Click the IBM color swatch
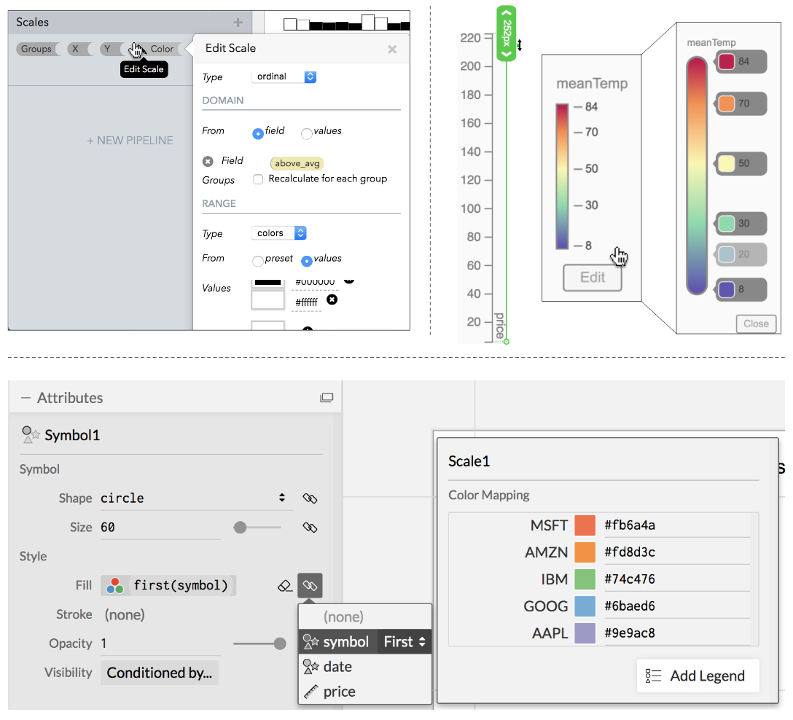The height and width of the screenshot is (720, 793). (585, 579)
